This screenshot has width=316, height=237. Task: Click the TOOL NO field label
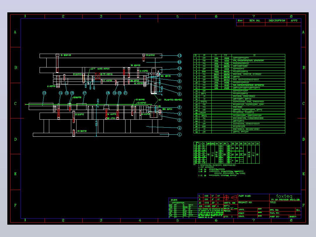[274, 213]
